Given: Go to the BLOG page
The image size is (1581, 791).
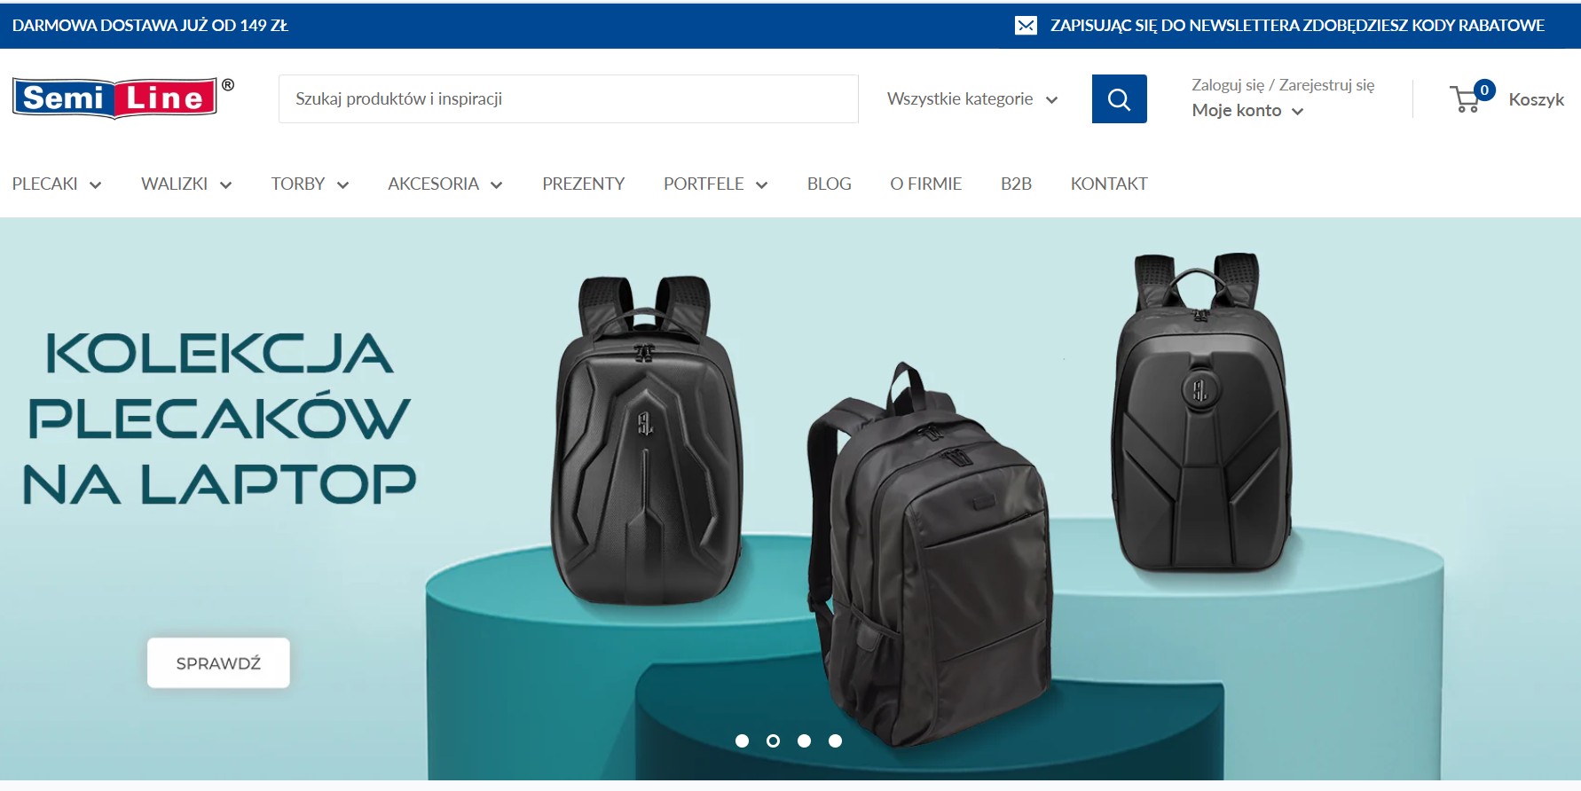Looking at the screenshot, I should (x=829, y=184).
